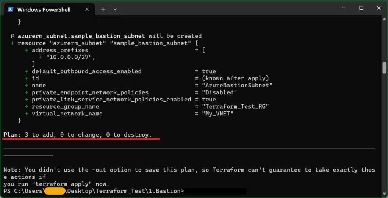This screenshot has height=198, width=388.
Task: Click "Plan: 3 to add" summary line
Action: coord(78,135)
